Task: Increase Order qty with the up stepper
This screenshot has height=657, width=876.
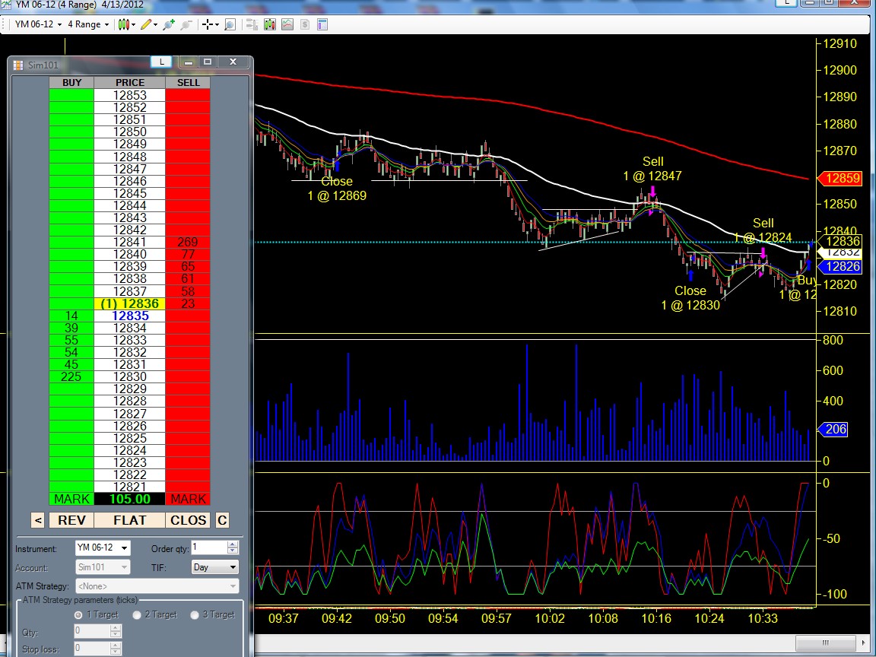Action: (233, 544)
